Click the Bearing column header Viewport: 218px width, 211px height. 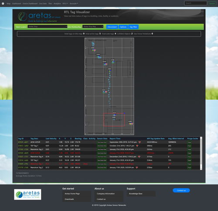click(78, 139)
